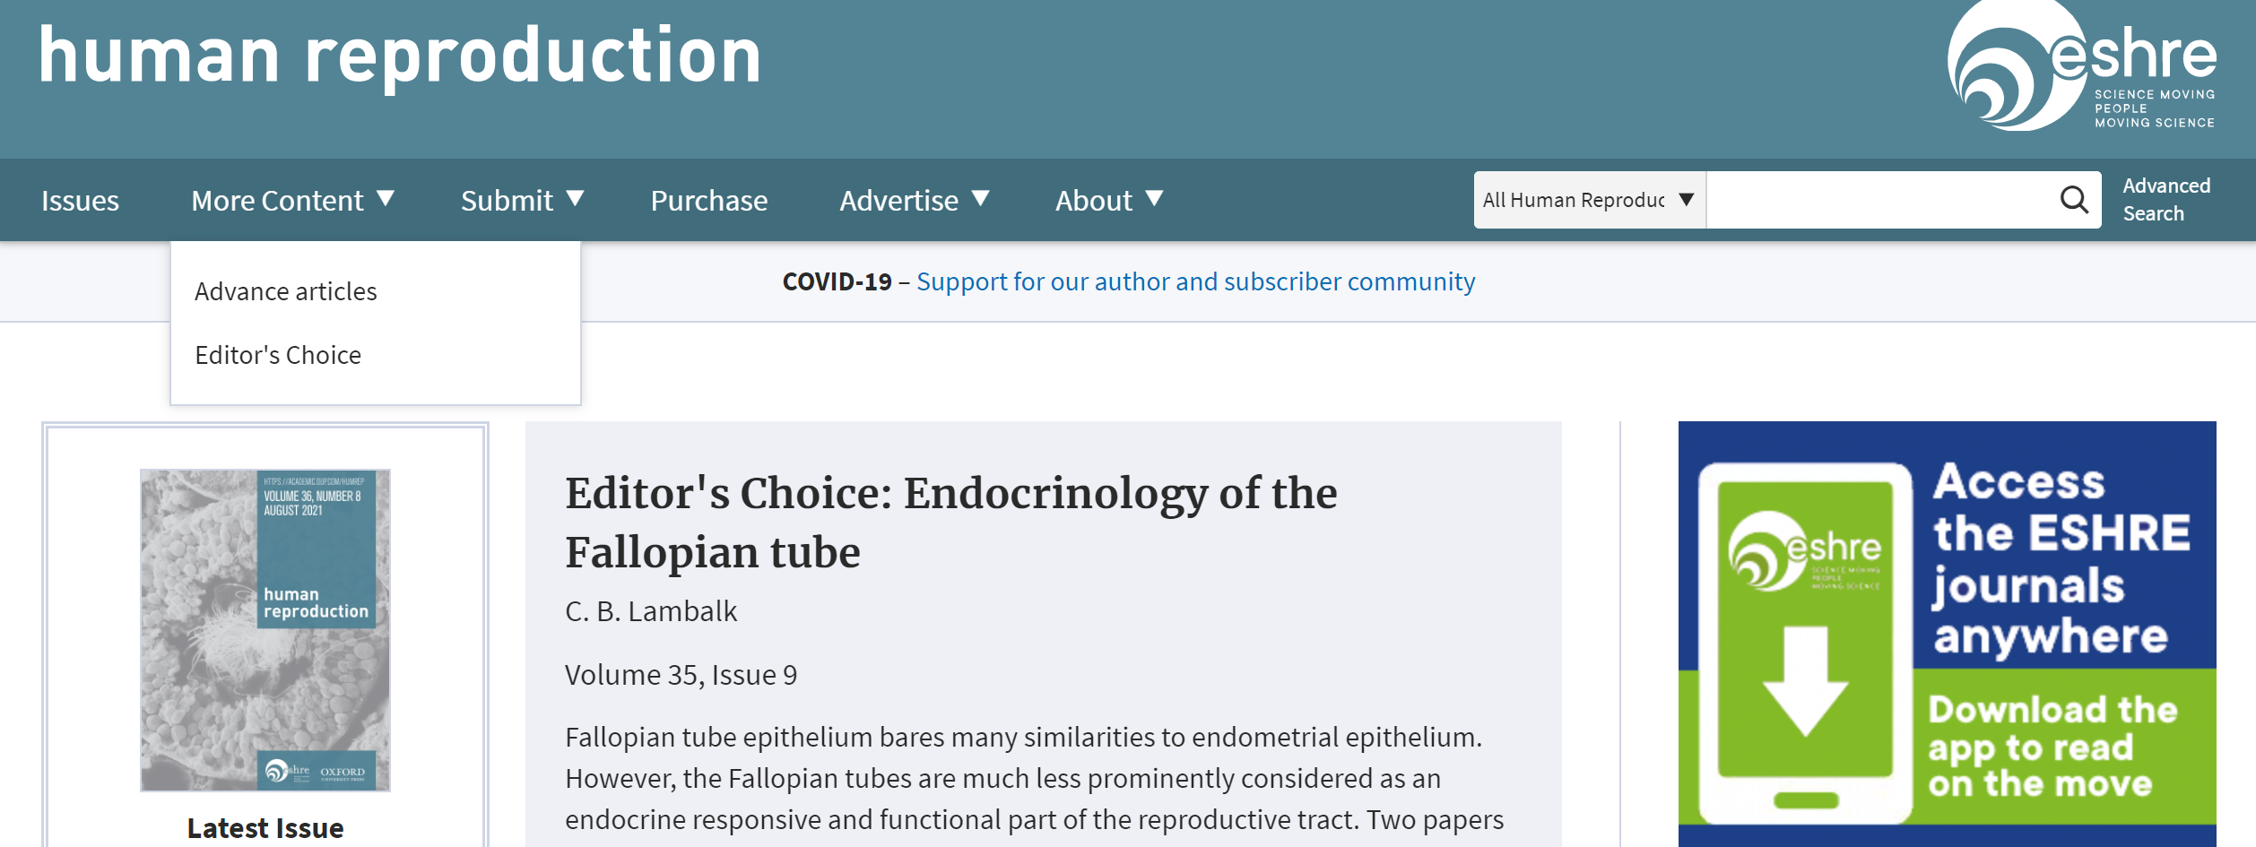Expand the Advertise dropdown

(914, 200)
